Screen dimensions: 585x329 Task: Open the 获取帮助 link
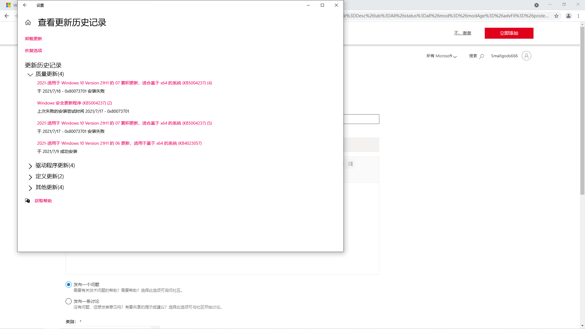click(x=43, y=201)
